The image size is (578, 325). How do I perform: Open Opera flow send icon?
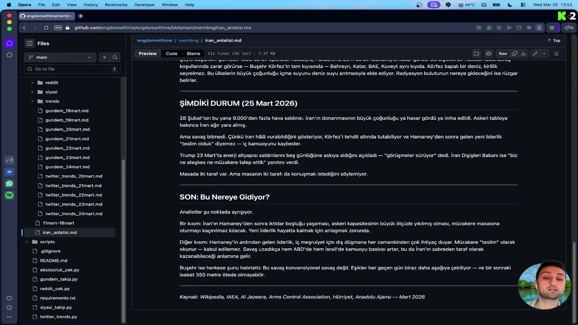click(x=509, y=28)
